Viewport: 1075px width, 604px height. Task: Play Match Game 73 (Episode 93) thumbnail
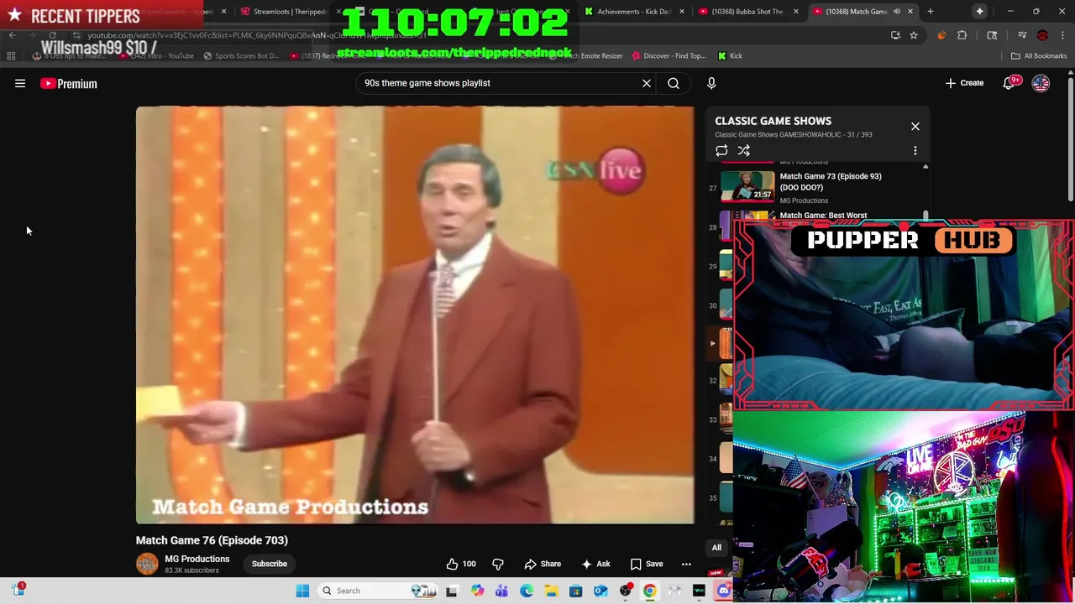click(x=747, y=186)
